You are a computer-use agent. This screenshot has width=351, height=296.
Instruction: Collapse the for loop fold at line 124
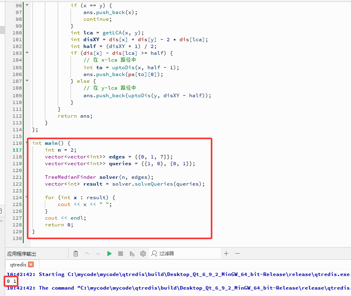[x=27, y=197]
